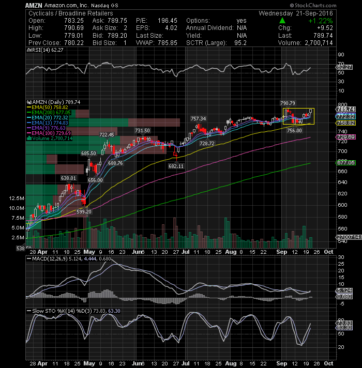Click the 688.76 low price label
The width and height of the screenshot is (362, 368).
(x=115, y=163)
